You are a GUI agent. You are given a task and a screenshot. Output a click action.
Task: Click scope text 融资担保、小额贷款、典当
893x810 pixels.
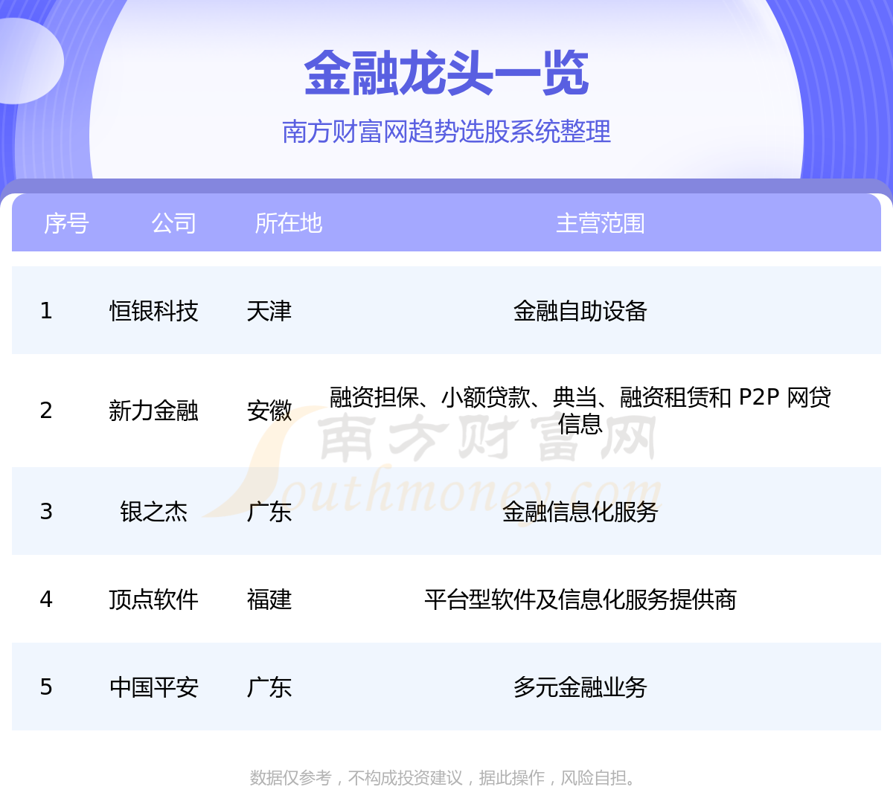point(464,397)
